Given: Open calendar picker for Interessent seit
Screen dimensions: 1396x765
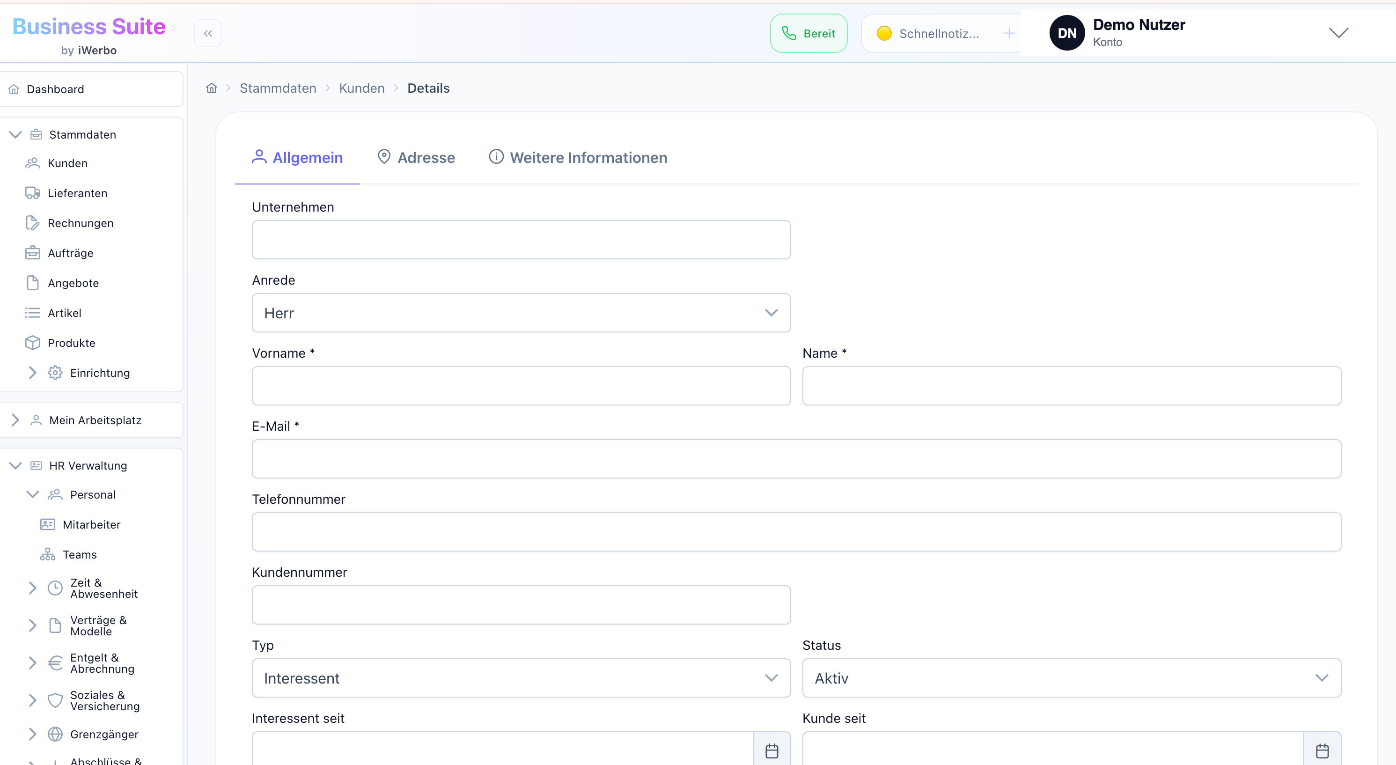Looking at the screenshot, I should 771,750.
